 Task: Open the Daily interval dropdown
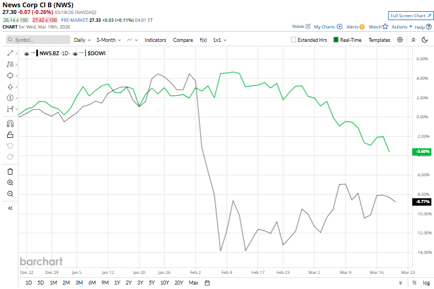[82, 40]
